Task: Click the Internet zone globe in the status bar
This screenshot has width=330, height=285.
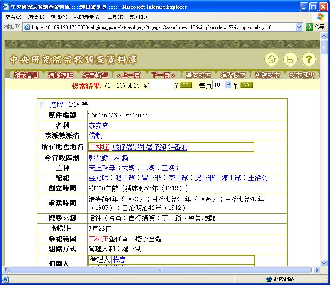Action: (269, 279)
